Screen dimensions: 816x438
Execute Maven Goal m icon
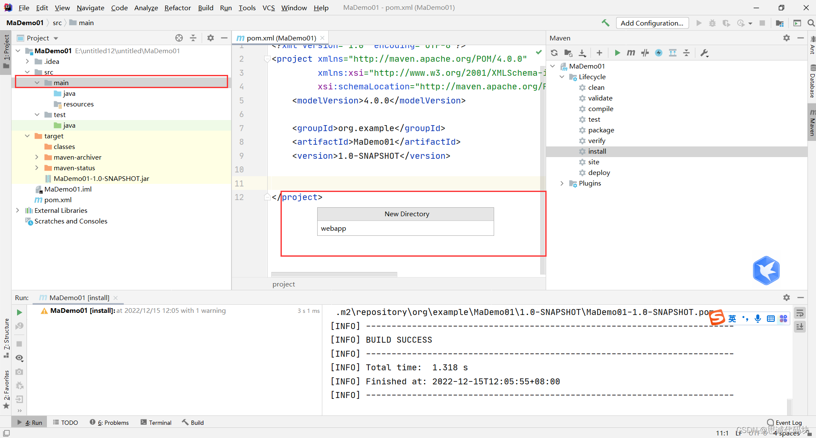631,53
